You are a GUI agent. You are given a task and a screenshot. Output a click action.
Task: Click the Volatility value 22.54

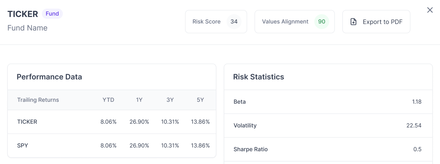tap(414, 126)
